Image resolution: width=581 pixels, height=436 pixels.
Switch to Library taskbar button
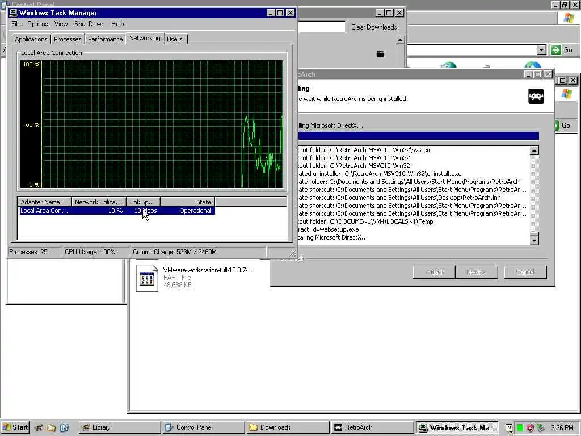point(120,427)
